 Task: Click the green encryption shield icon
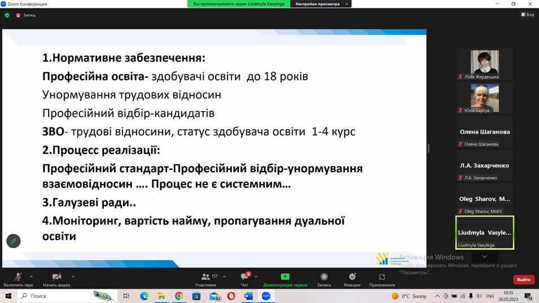point(7,15)
